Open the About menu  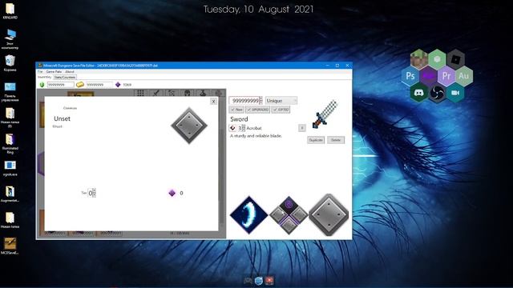point(70,71)
